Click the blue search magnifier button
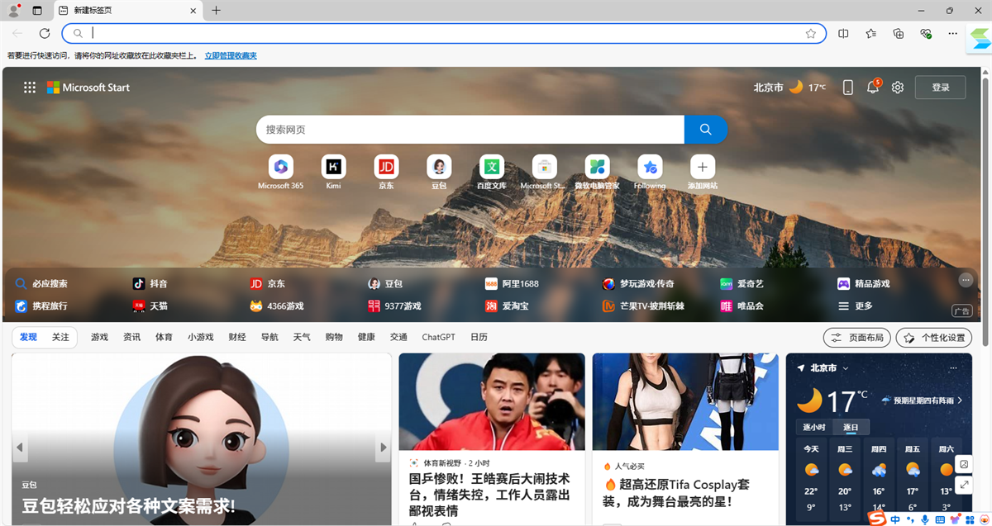The image size is (992, 526). tap(706, 130)
